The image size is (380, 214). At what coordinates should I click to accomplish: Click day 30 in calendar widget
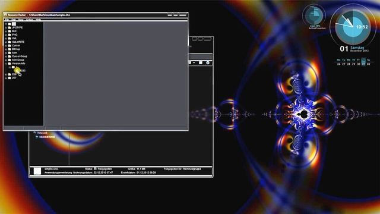click(x=359, y=64)
